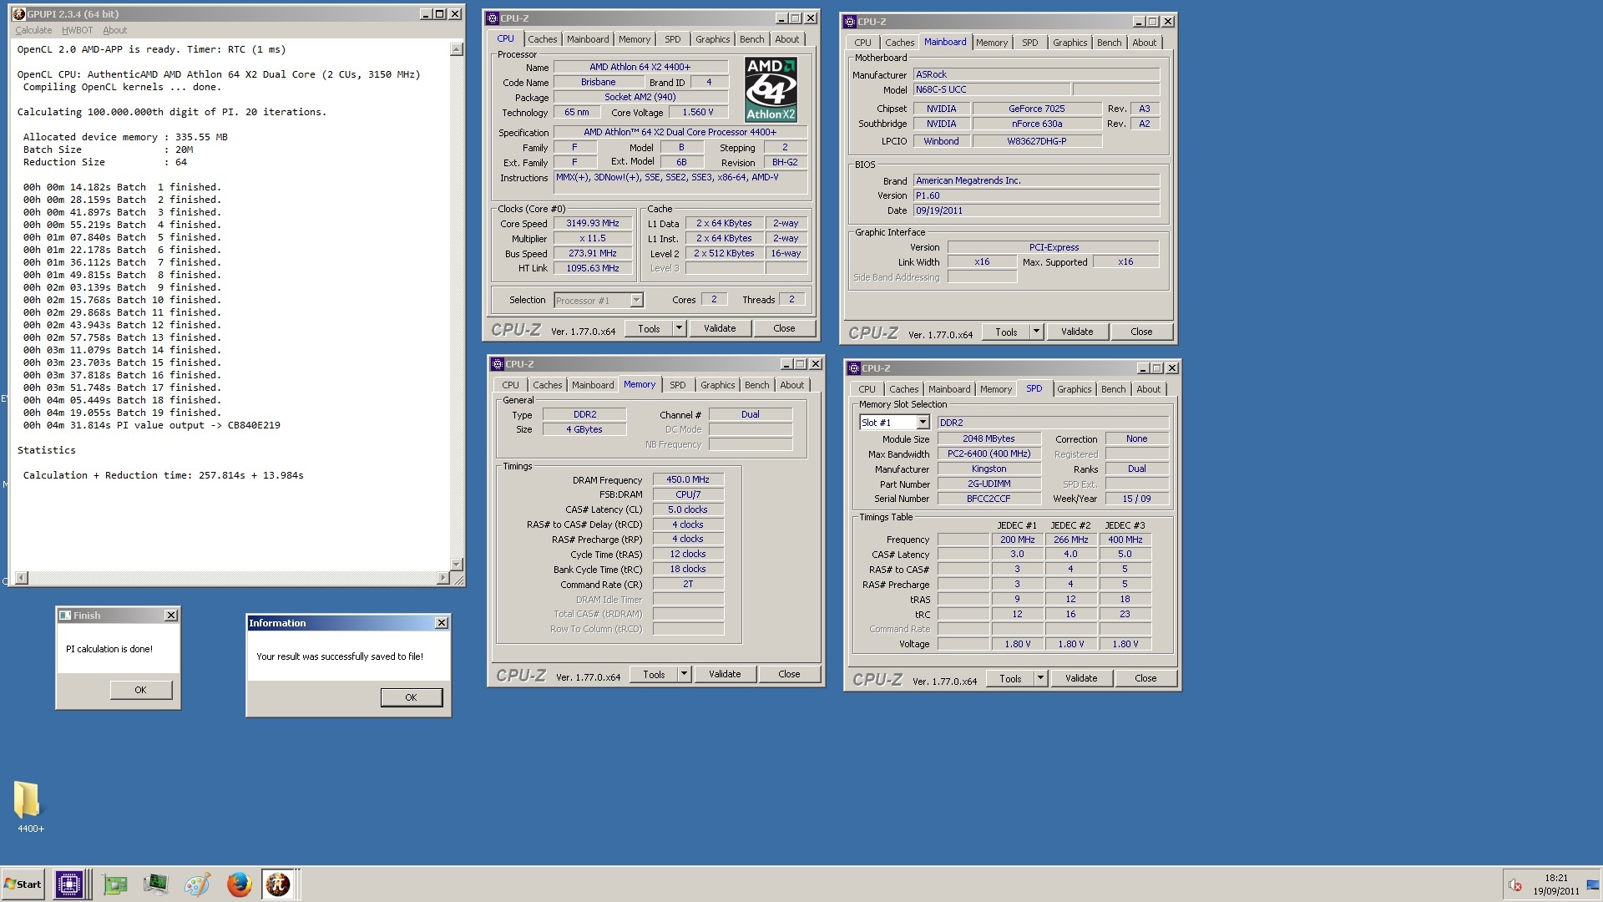Viewport: 1603px width, 902px height.
Task: Click the DRAM Frequency 450.0 MHz value
Action: pyautogui.click(x=687, y=479)
